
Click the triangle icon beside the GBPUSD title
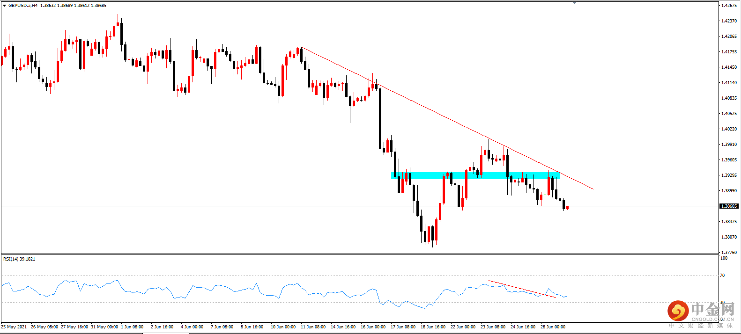[4, 6]
